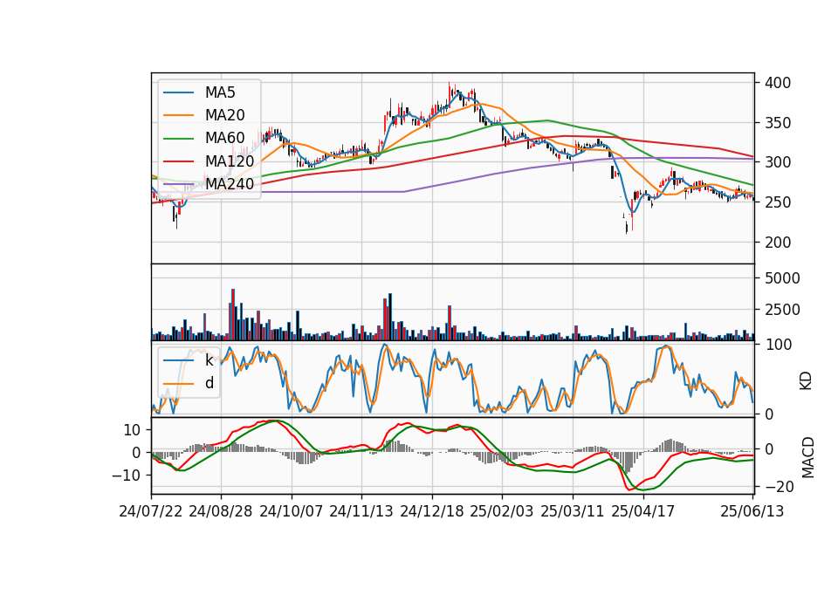Click the 350 price axis tick
Viewport: 838px width, 602px height.
[778, 123]
